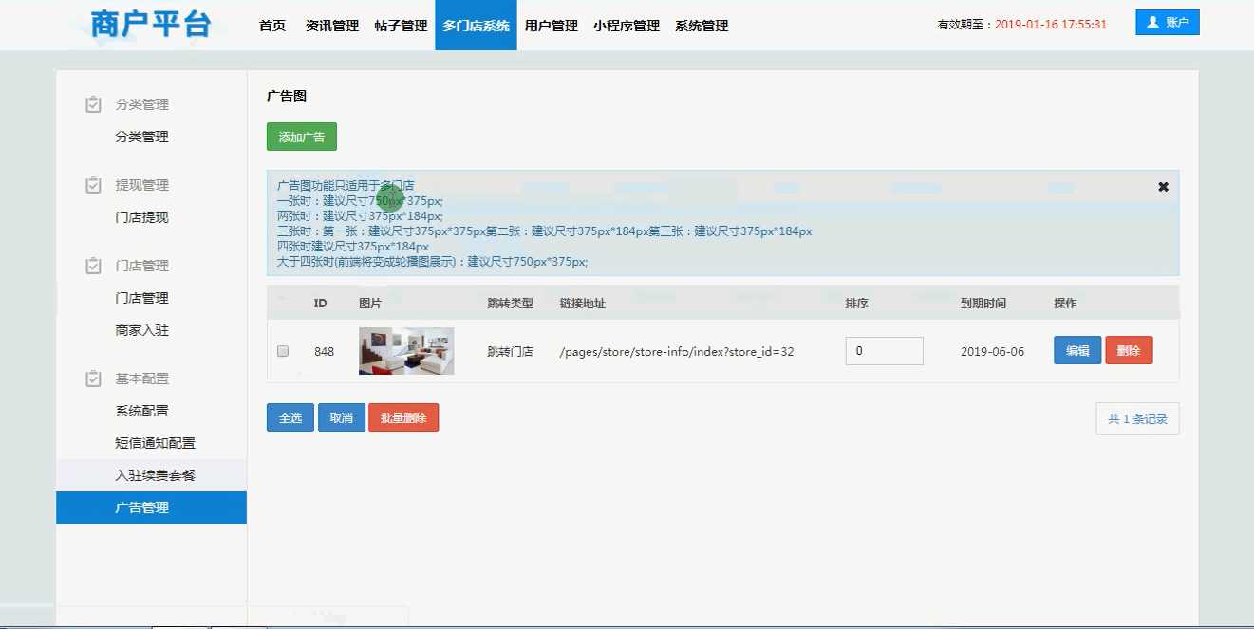Click the 提现管理 section clipboard icon

[93, 185]
